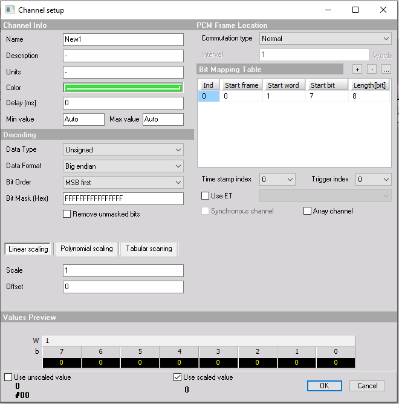Image resolution: width=399 pixels, height=404 pixels.
Task: Select the Ind column header
Action: [x=209, y=85]
